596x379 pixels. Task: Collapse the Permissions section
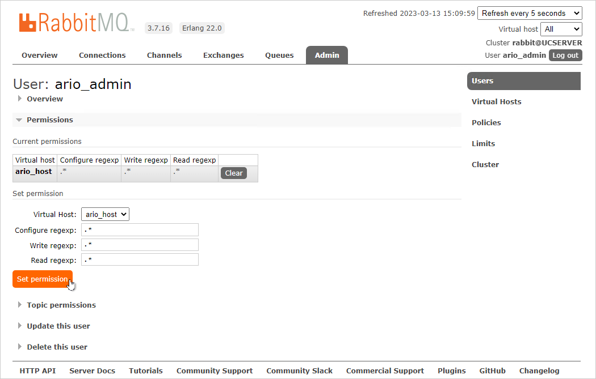pos(49,120)
